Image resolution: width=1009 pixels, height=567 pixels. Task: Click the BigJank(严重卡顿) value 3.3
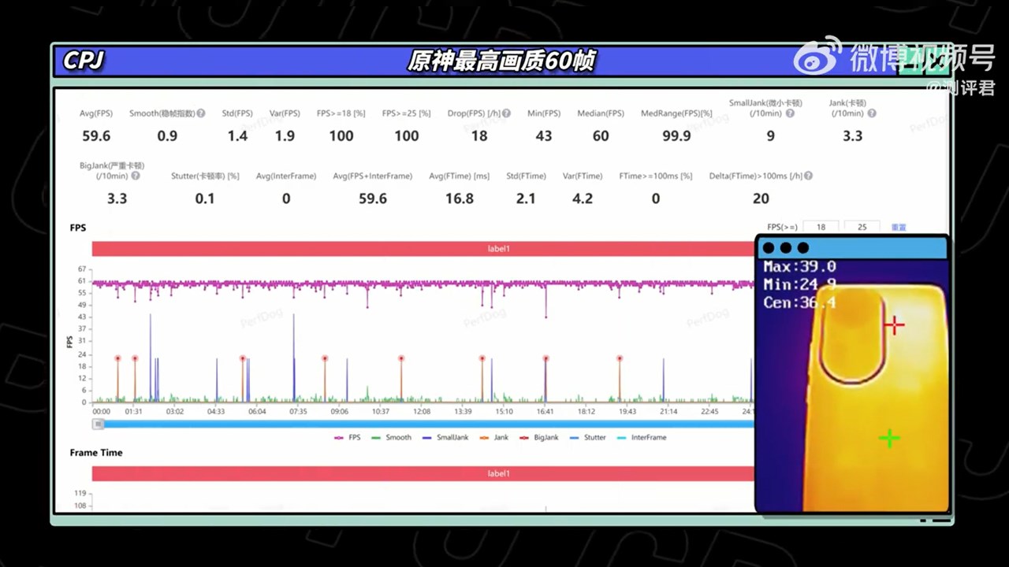[117, 198]
